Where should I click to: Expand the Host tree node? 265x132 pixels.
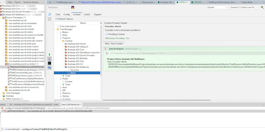click(x=58, y=87)
